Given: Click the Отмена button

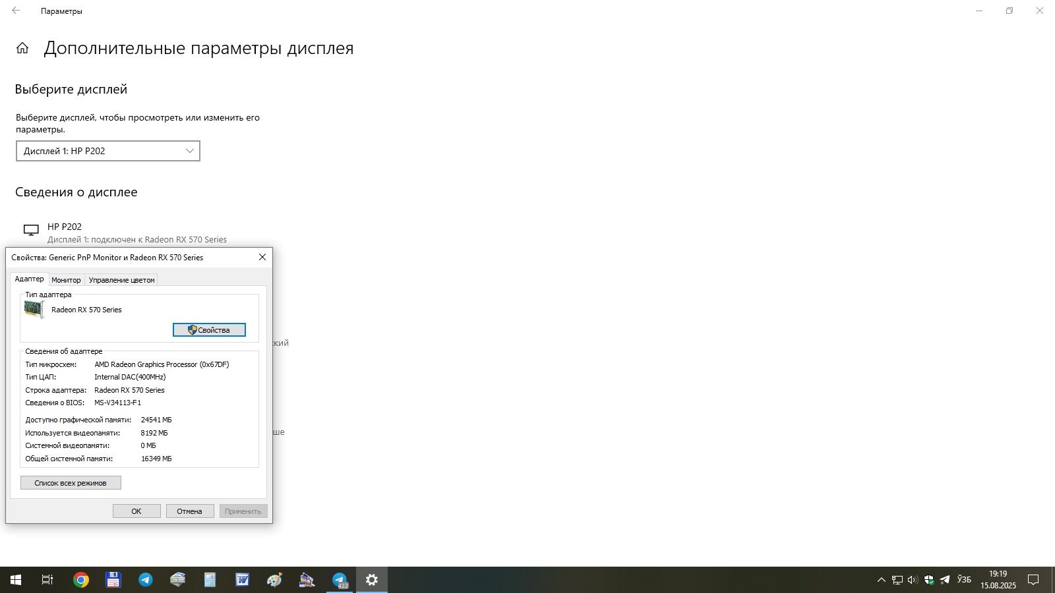Looking at the screenshot, I should click(189, 511).
